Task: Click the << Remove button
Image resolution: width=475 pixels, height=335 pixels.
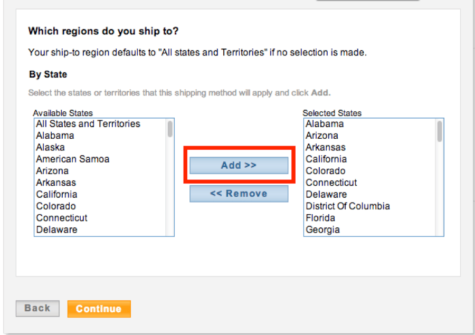Action: (239, 194)
